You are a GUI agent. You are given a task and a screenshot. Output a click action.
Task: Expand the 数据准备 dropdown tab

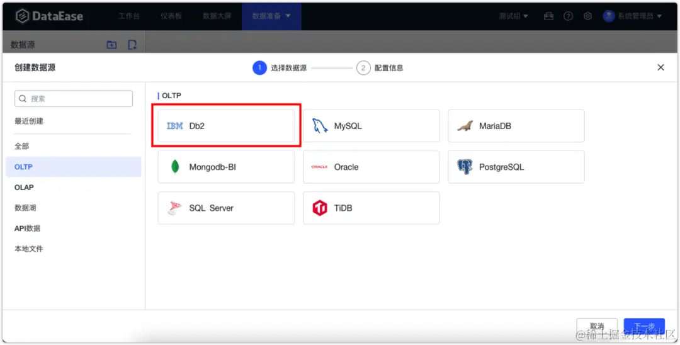(271, 16)
